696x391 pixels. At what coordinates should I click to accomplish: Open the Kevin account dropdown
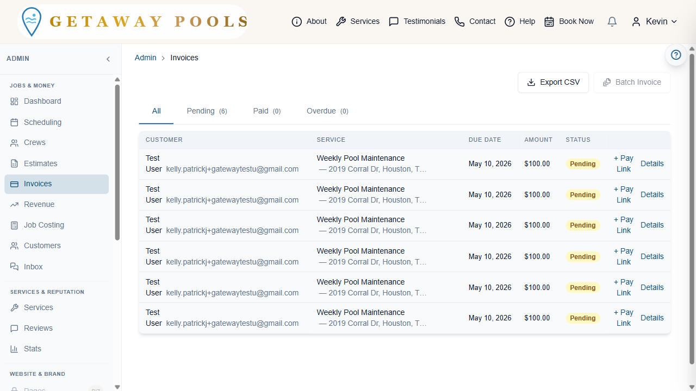point(654,21)
